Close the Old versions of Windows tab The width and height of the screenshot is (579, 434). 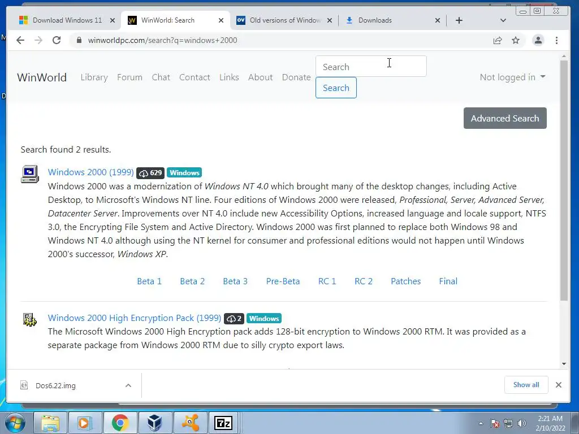(x=330, y=21)
